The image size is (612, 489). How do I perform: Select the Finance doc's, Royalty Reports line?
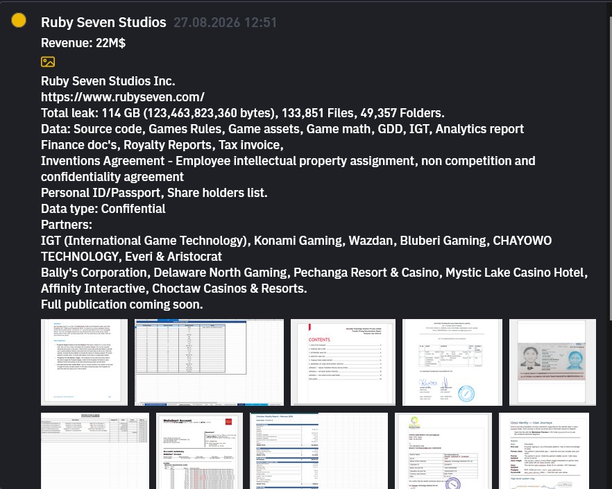coord(162,145)
